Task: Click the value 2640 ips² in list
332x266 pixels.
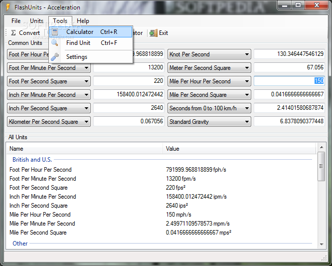Action: (x=177, y=206)
